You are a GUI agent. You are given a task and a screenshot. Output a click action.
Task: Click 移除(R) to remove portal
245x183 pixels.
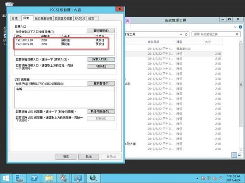tap(101, 67)
